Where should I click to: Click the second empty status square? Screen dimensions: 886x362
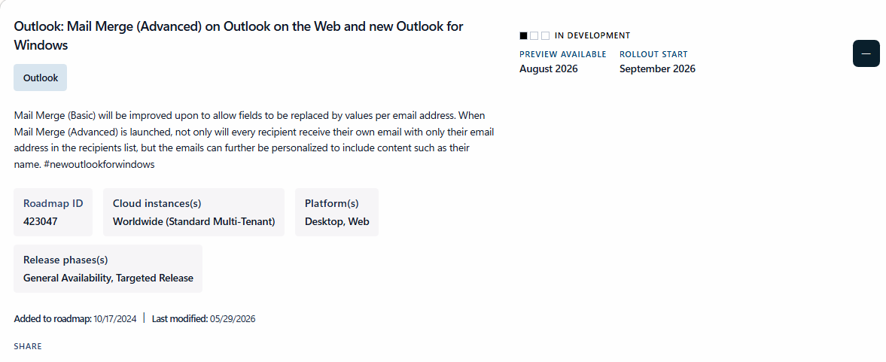[534, 35]
